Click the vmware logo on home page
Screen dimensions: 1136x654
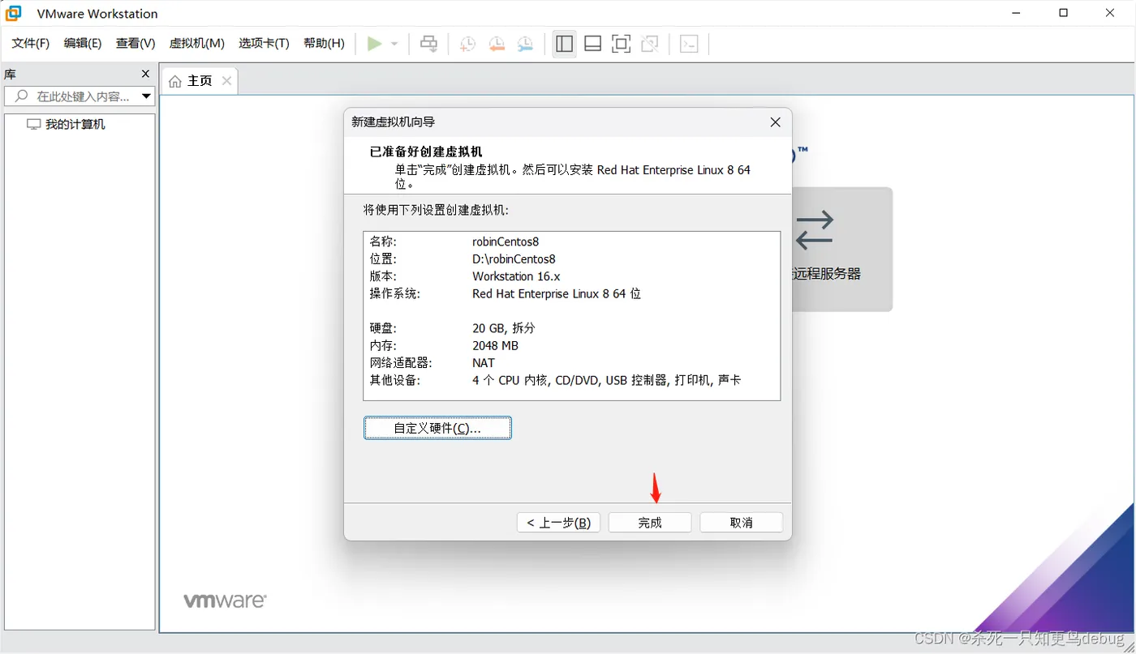tap(225, 601)
